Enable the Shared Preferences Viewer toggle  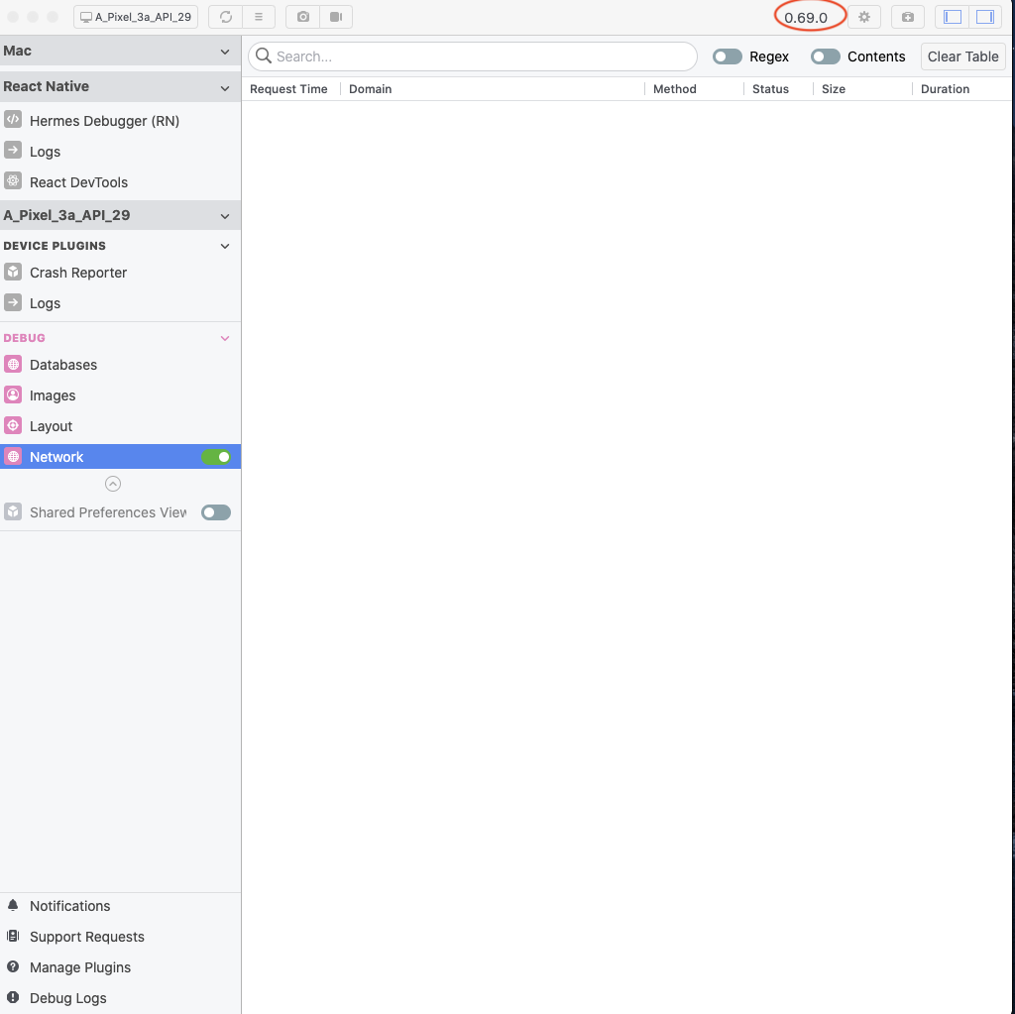(x=216, y=511)
